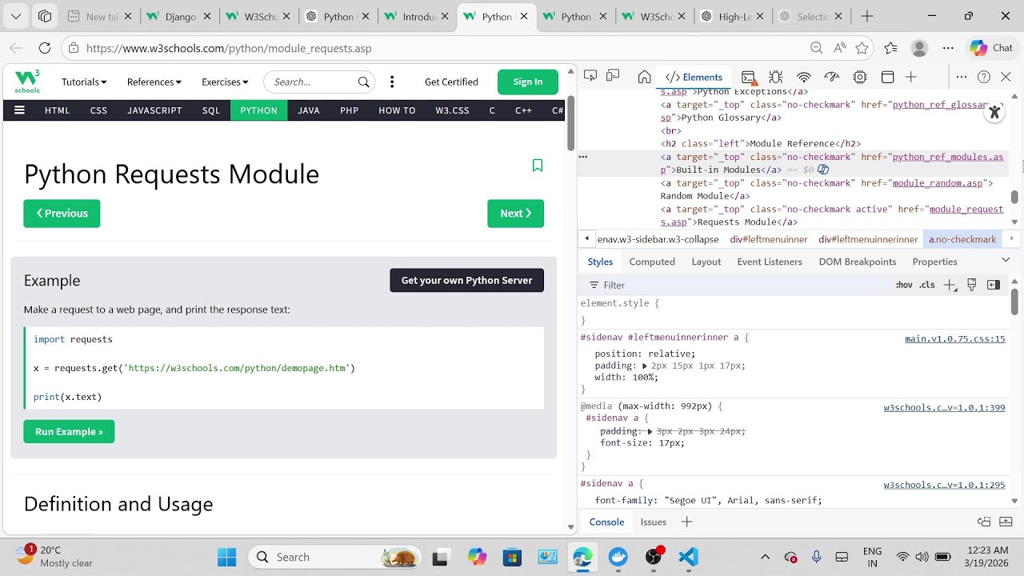Click the Get Certified link
This screenshot has height=576, width=1024.
click(451, 82)
